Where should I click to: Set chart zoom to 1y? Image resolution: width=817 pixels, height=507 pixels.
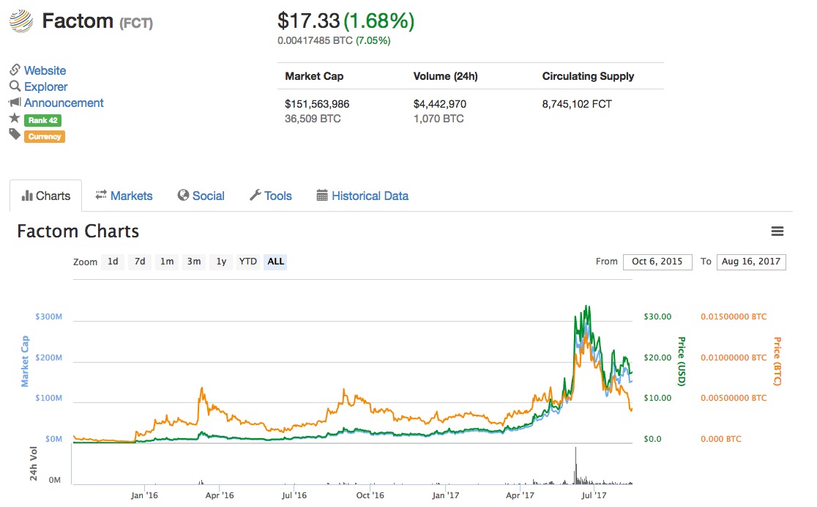click(x=221, y=262)
